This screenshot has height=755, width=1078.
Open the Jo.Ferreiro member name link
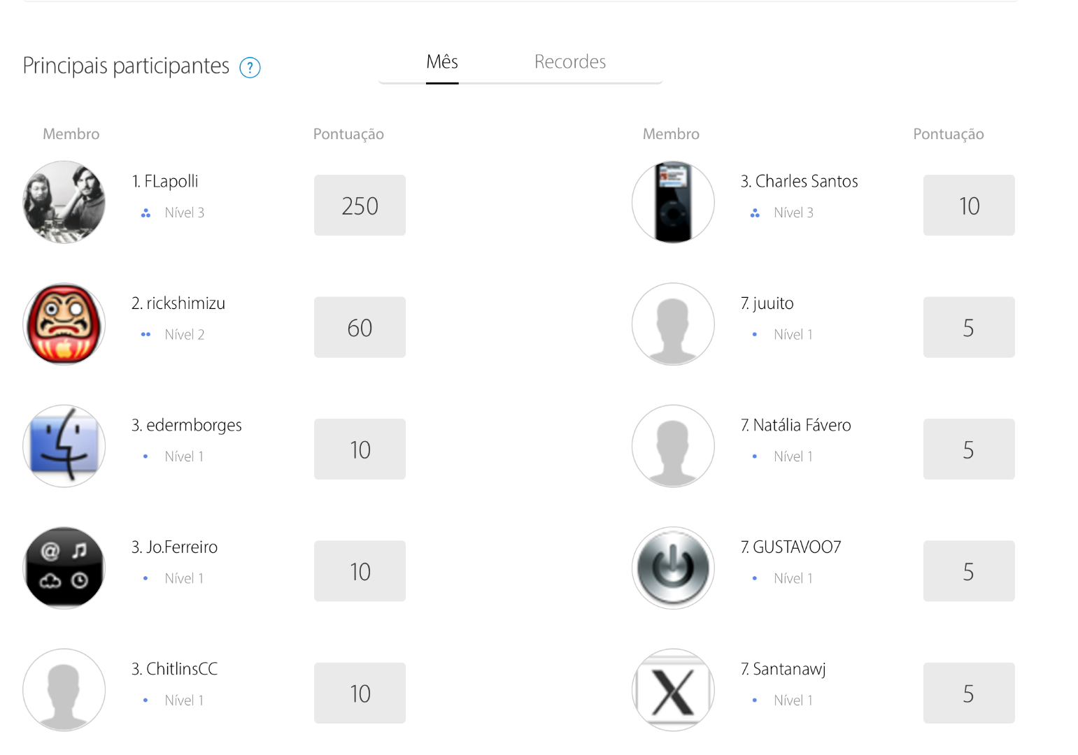pyautogui.click(x=182, y=547)
